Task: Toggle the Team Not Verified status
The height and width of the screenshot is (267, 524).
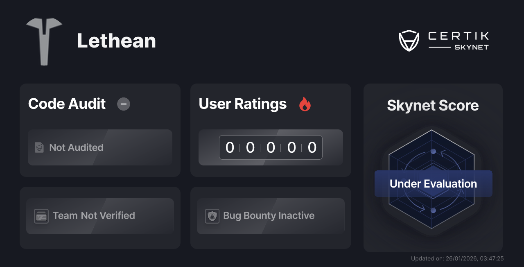Action: 100,216
